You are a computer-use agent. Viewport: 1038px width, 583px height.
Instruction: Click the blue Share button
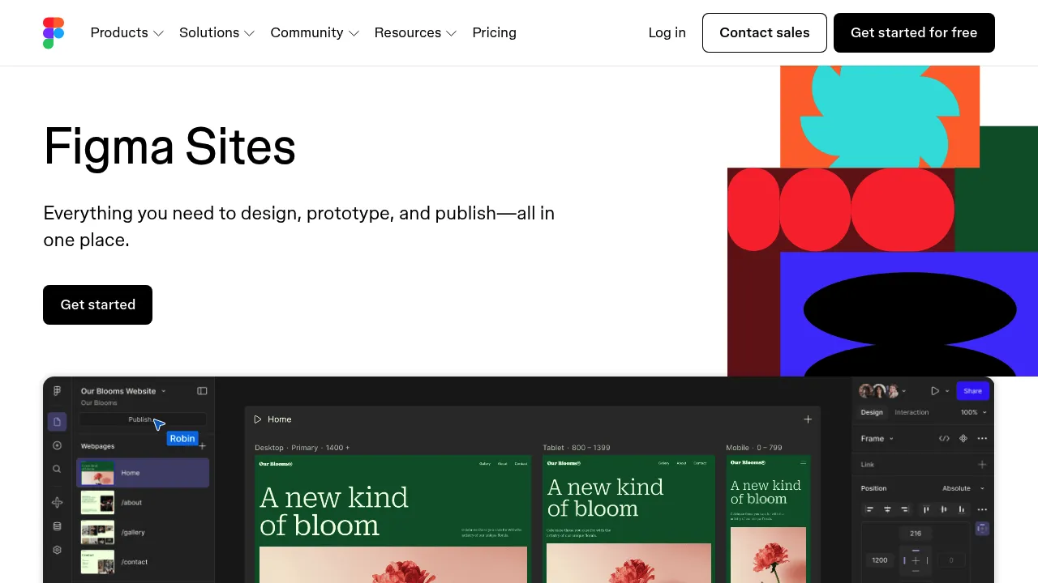[972, 391]
